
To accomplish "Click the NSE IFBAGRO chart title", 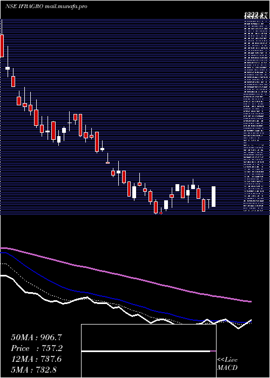I will pyautogui.click(x=46, y=6).
